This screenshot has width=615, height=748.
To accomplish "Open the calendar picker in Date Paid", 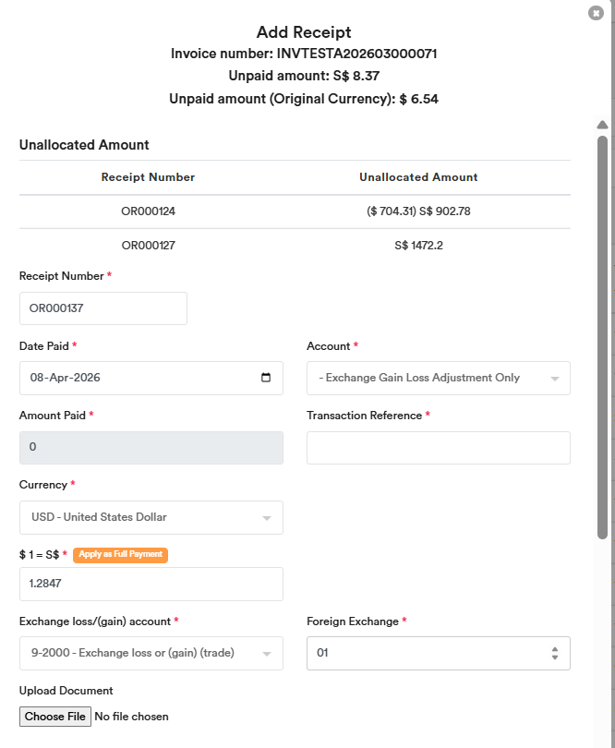I will pos(266,378).
